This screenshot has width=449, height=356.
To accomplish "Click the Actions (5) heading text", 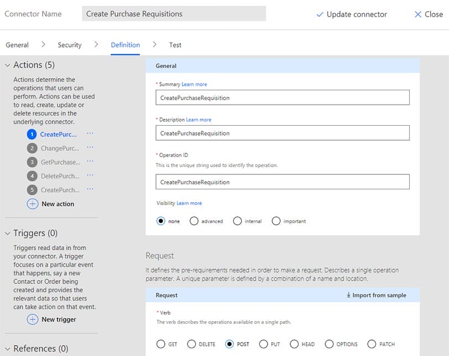I will pos(34,65).
